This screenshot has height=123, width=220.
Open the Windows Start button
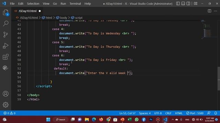(x=48, y=120)
